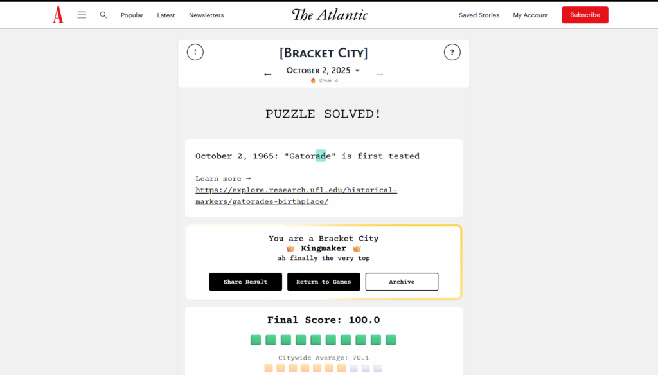
Task: Open the puzzle Archive
Action: 402,282
